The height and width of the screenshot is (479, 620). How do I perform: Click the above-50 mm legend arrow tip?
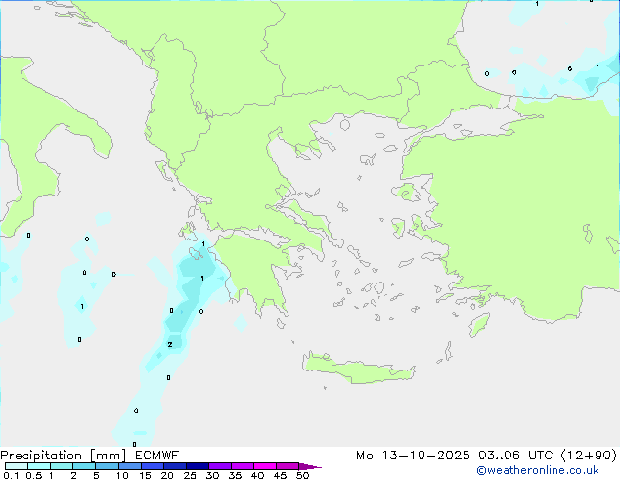pos(310,466)
